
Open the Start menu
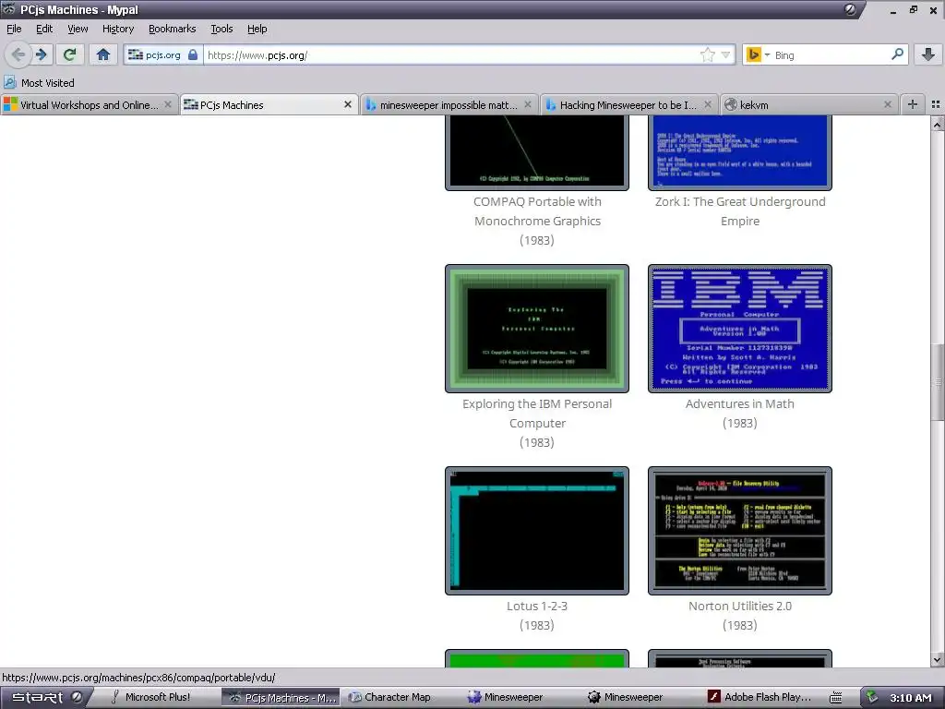tap(37, 697)
